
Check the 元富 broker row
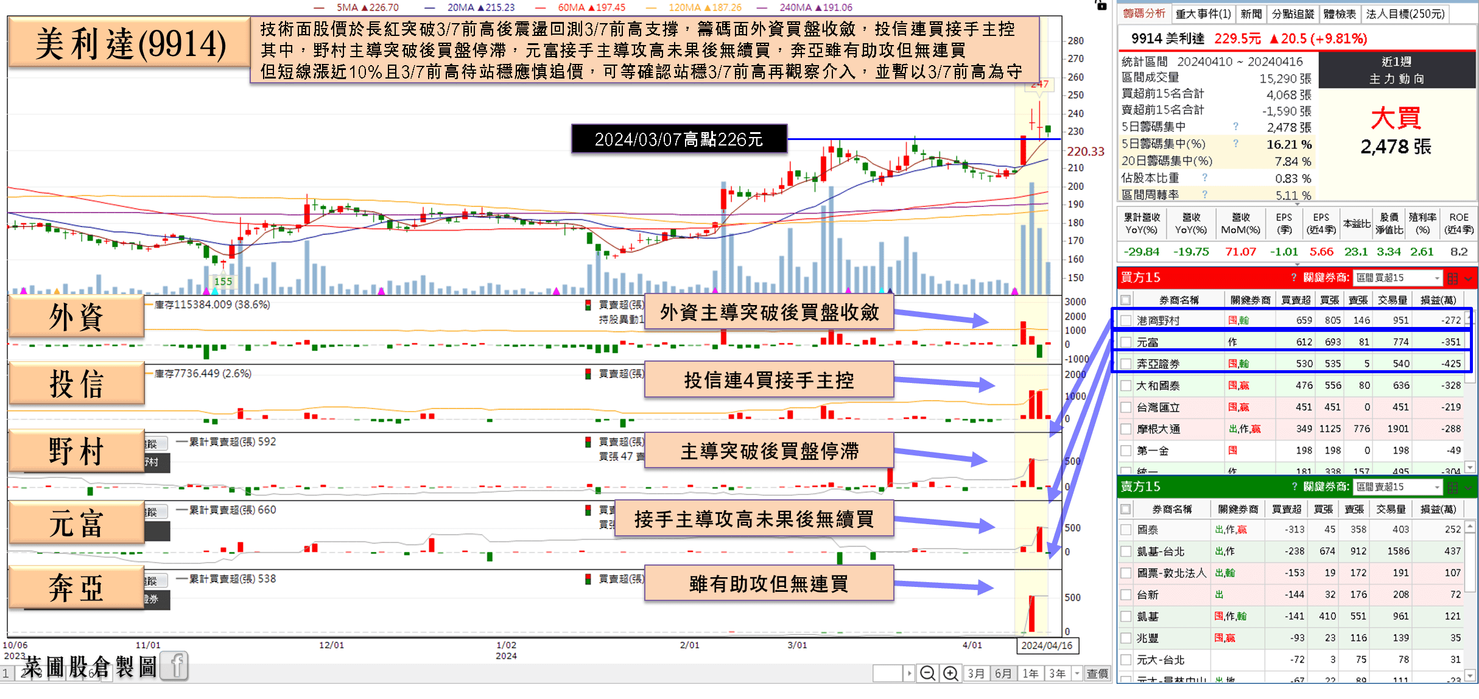pos(1126,342)
